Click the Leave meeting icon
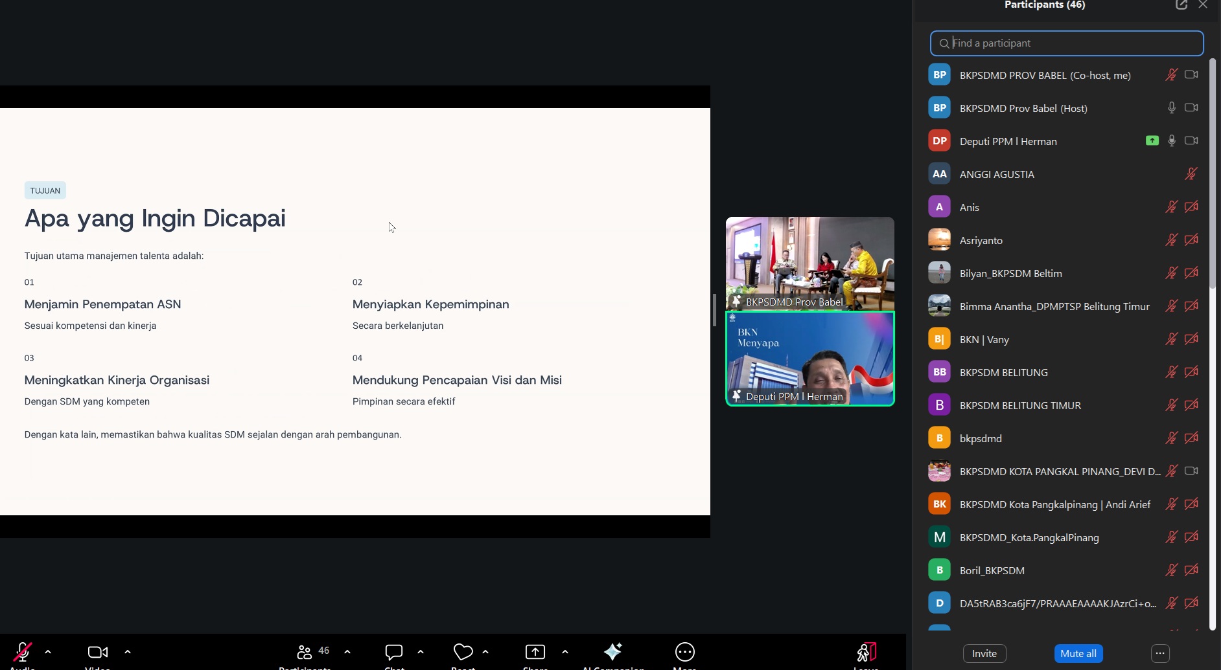Viewport: 1221px width, 670px height. [866, 652]
